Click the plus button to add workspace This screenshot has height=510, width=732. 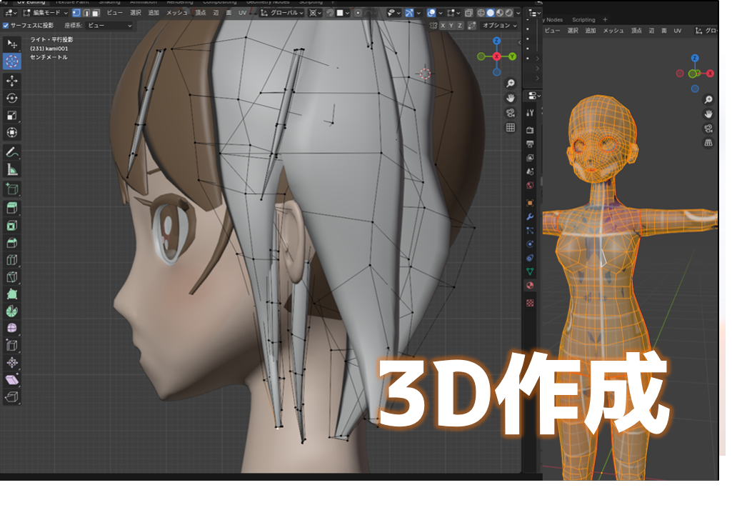tap(605, 20)
